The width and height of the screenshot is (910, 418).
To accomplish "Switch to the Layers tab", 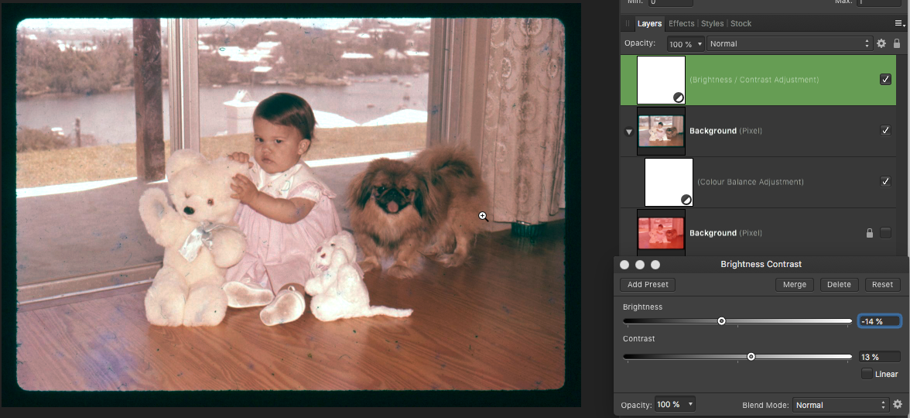I will (x=649, y=24).
